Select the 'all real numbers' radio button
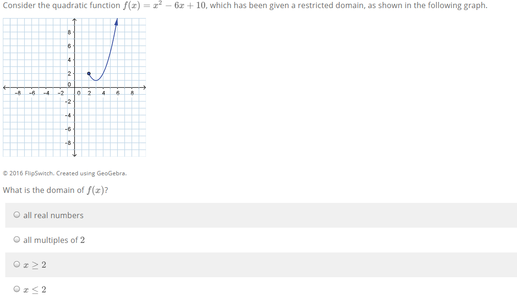Viewport: 517px width, 302px height. click(x=17, y=214)
